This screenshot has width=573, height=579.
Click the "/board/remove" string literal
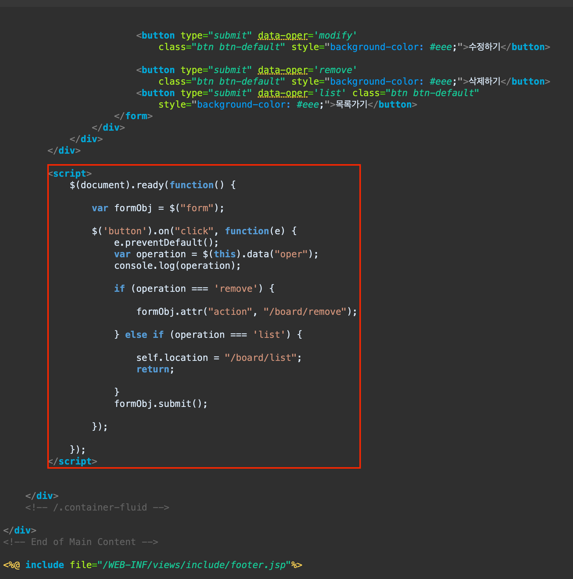(305, 312)
